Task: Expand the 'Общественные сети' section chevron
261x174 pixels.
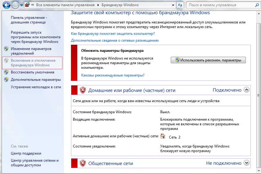Action: pyautogui.click(x=246, y=163)
